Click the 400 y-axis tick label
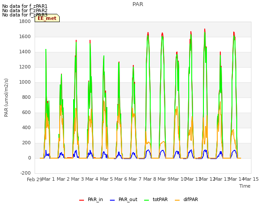277x208 pixels. tap(26, 128)
